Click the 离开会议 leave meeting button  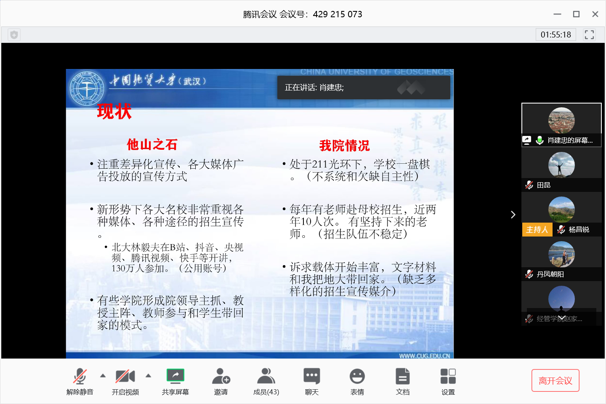pos(555,380)
